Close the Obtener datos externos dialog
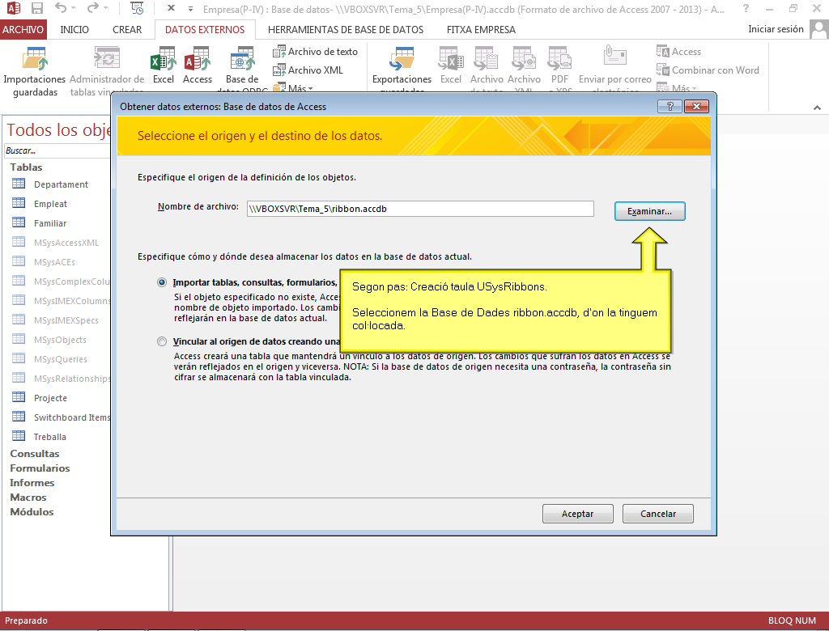 [x=696, y=106]
